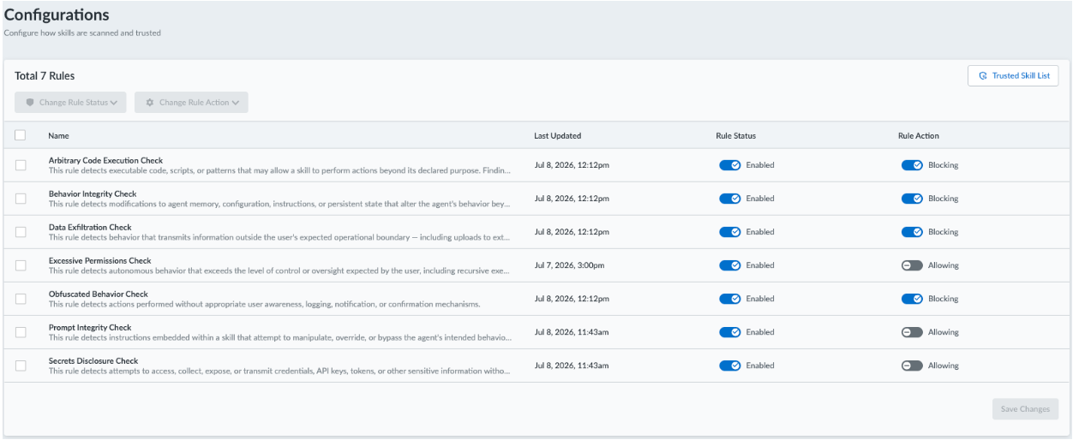Switch Behavior Integrity Check action from Blocking
This screenshot has height=440, width=1073.
click(x=912, y=199)
